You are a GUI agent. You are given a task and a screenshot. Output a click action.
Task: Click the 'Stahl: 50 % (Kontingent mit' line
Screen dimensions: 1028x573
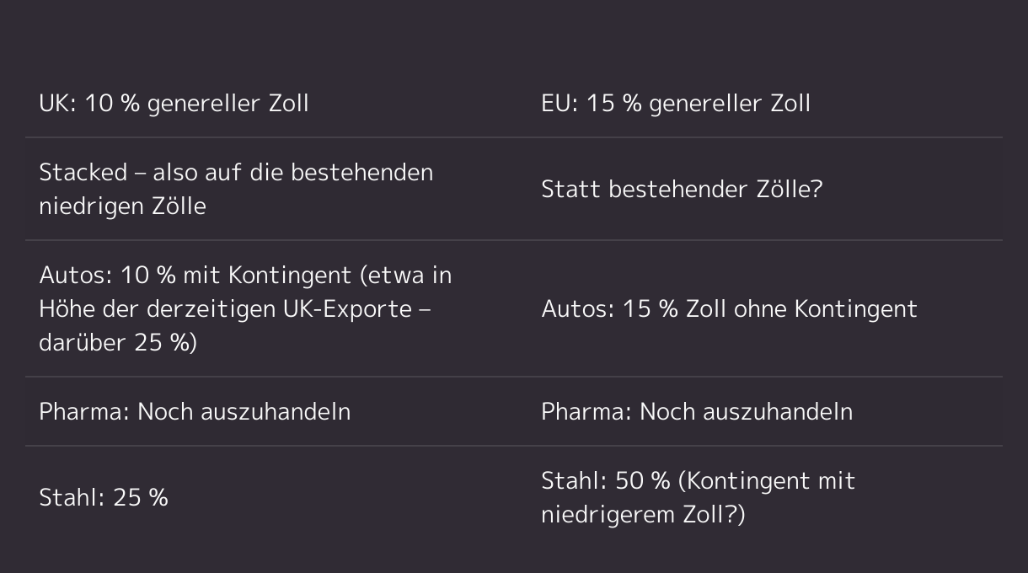click(699, 480)
